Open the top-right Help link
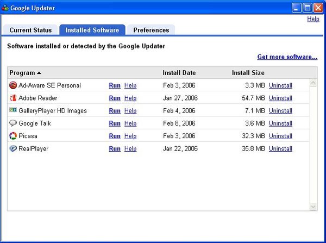This screenshot has width=326, height=243. click(313, 19)
